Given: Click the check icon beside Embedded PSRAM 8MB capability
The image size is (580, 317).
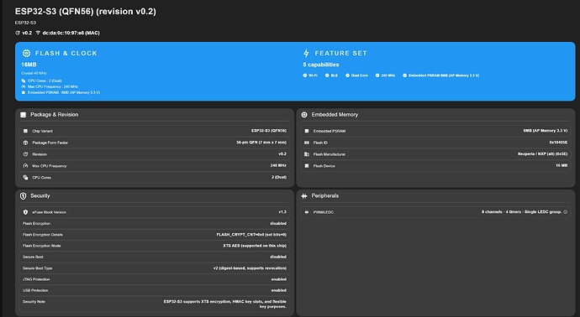Looking at the screenshot, I should pyautogui.click(x=404, y=75).
